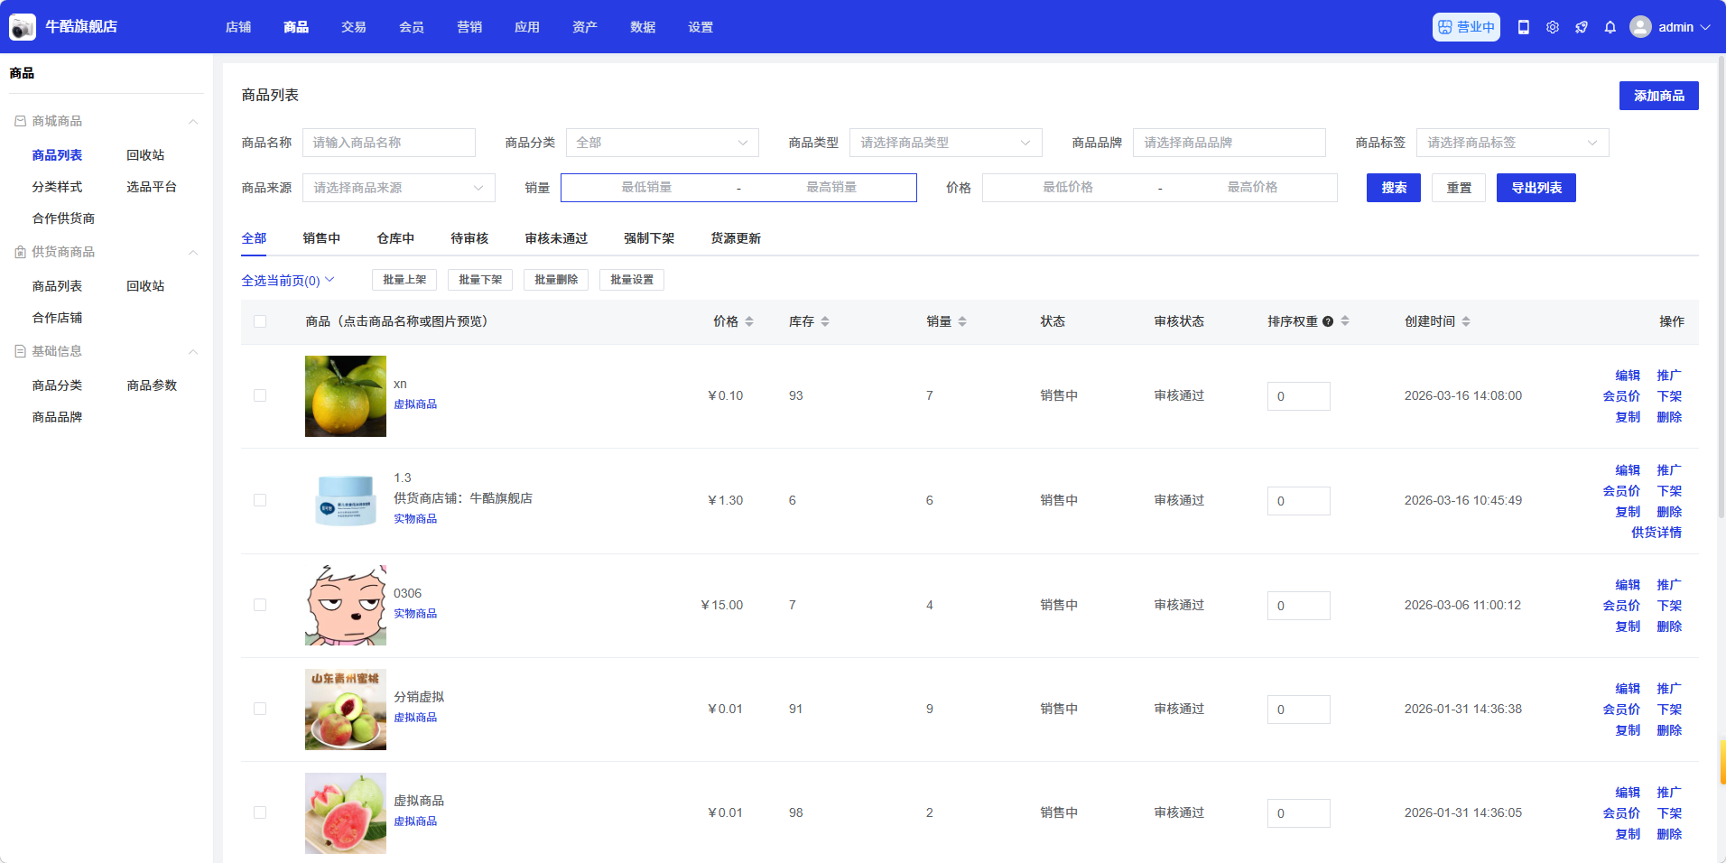This screenshot has height=863, width=1726.
Task: Click the 添加商品 button
Action: 1658,96
